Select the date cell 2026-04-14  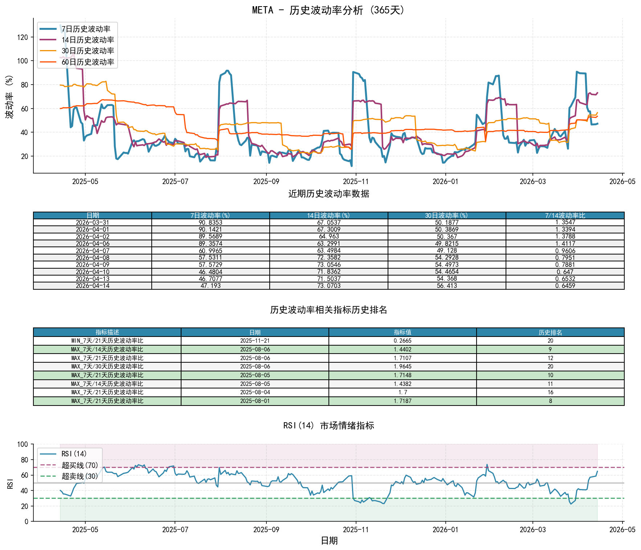click(93, 286)
